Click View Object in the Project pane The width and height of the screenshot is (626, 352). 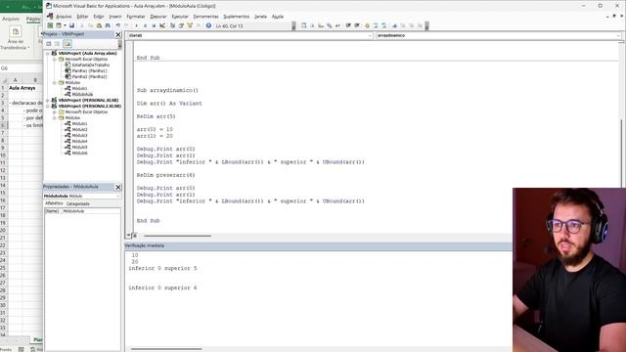click(57, 43)
